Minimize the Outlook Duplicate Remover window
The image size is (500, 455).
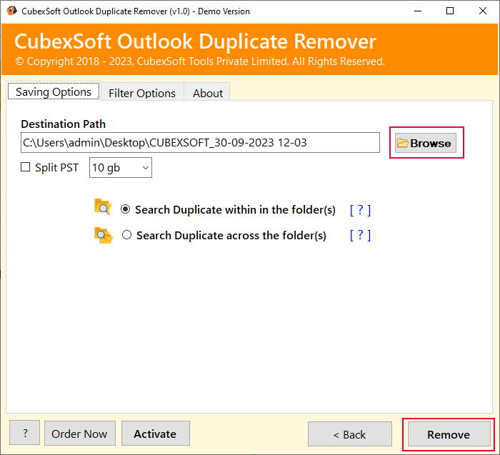tap(418, 11)
